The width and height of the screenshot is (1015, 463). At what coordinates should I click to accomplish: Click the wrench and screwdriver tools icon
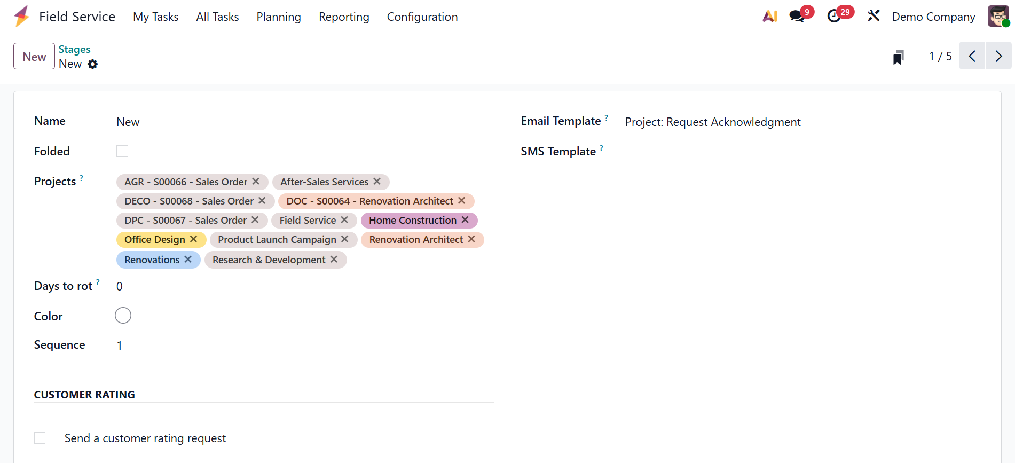point(874,17)
